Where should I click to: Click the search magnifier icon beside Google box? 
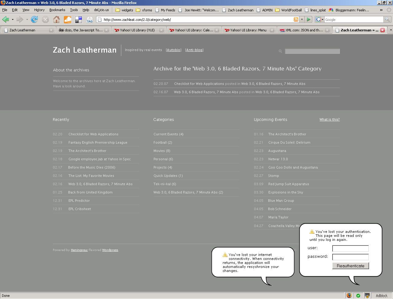click(x=387, y=19)
